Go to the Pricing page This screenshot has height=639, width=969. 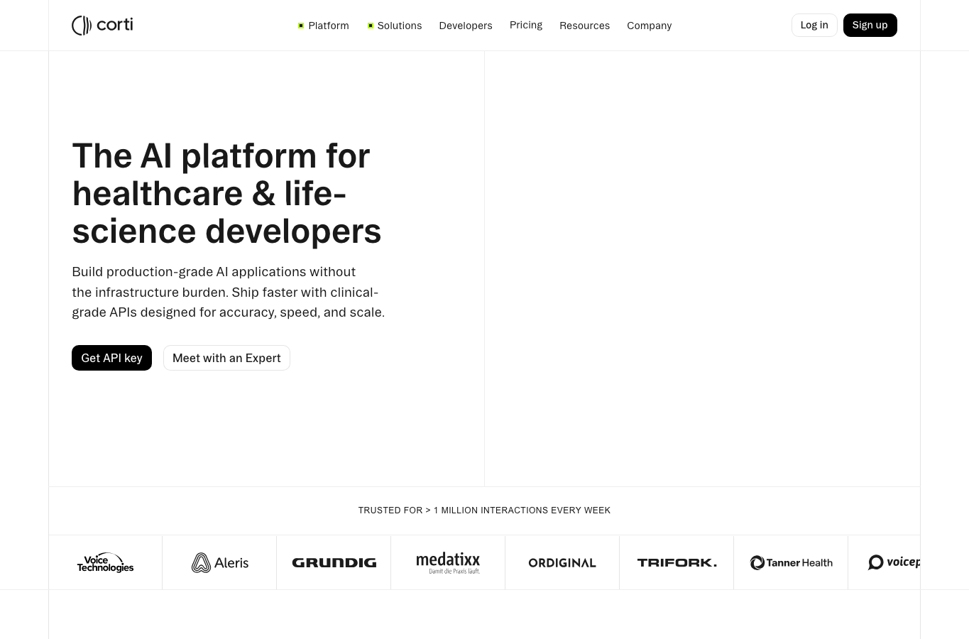pyautogui.click(x=526, y=25)
